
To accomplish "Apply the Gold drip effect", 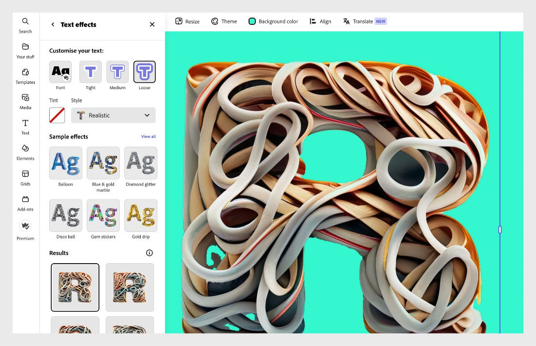I will click(x=140, y=215).
